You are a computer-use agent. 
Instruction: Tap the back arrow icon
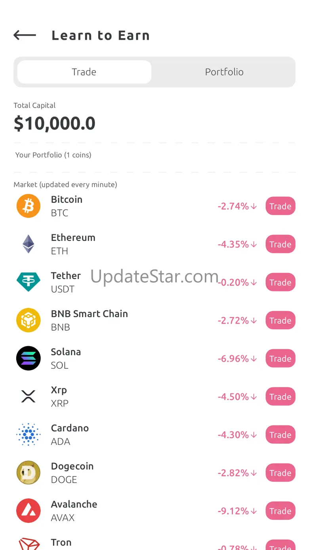[25, 35]
